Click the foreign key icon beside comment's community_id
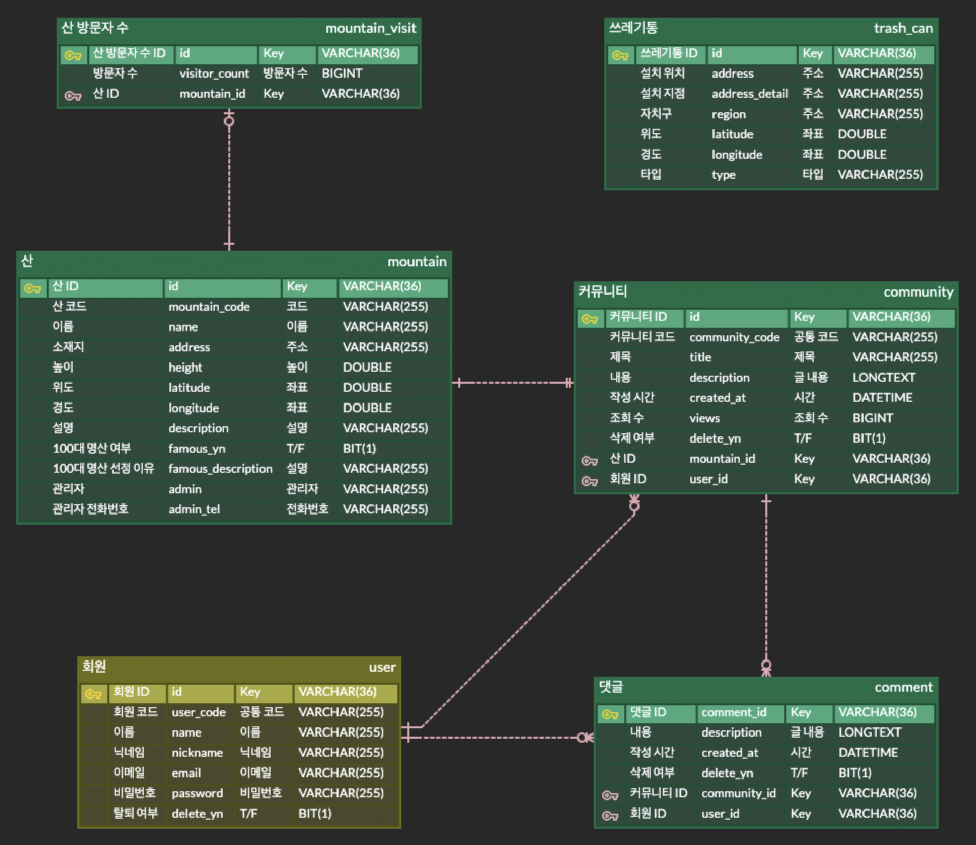The image size is (976, 845). (610, 795)
